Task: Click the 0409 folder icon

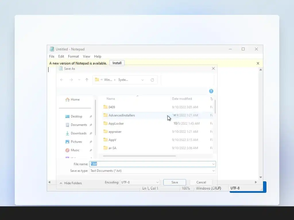Action: [x=105, y=107]
